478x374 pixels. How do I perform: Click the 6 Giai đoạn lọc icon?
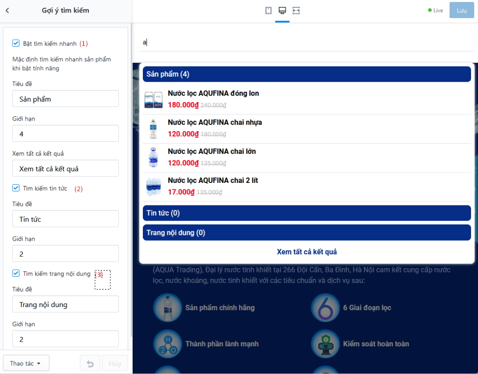pos(325,308)
